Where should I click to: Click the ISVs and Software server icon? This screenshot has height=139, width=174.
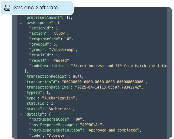(x=7, y=8)
